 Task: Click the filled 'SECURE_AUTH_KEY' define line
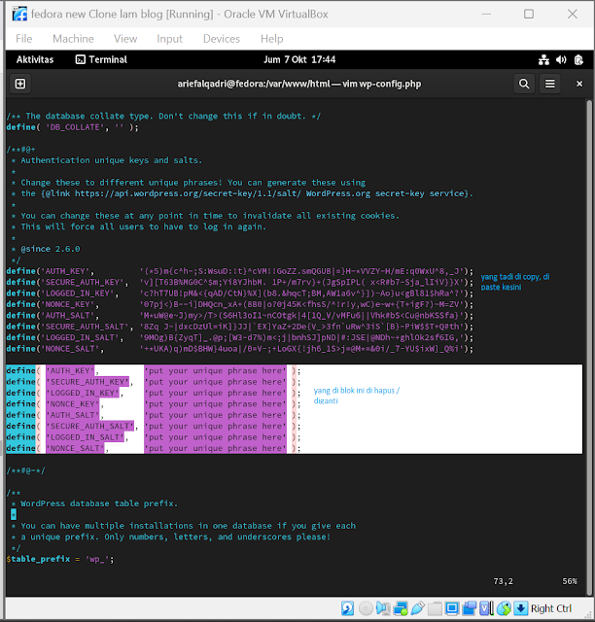pyautogui.click(x=240, y=283)
